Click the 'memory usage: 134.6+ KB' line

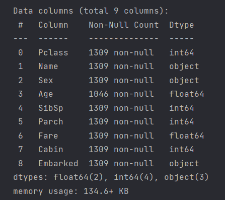coord(71,191)
